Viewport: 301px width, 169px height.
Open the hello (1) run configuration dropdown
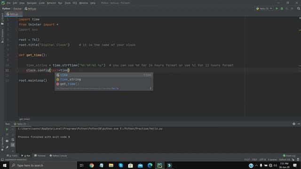[264, 8]
